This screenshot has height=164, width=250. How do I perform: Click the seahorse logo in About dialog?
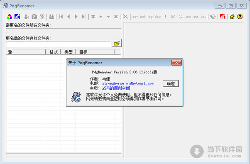point(76,97)
